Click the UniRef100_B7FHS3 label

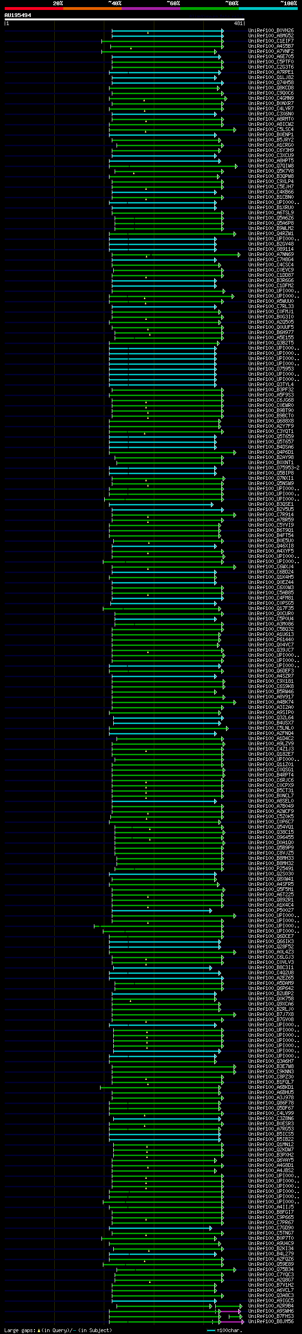[271, 1316]
